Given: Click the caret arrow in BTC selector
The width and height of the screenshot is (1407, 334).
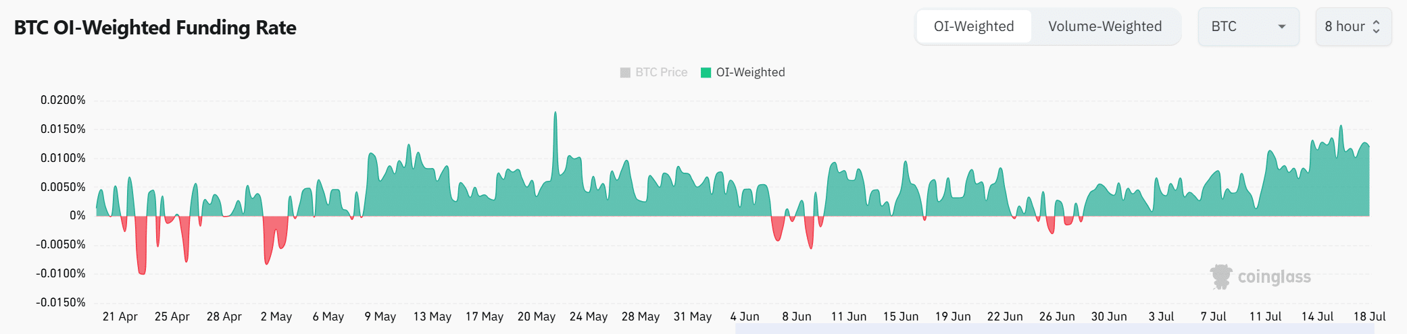Looking at the screenshot, I should [x=1281, y=27].
